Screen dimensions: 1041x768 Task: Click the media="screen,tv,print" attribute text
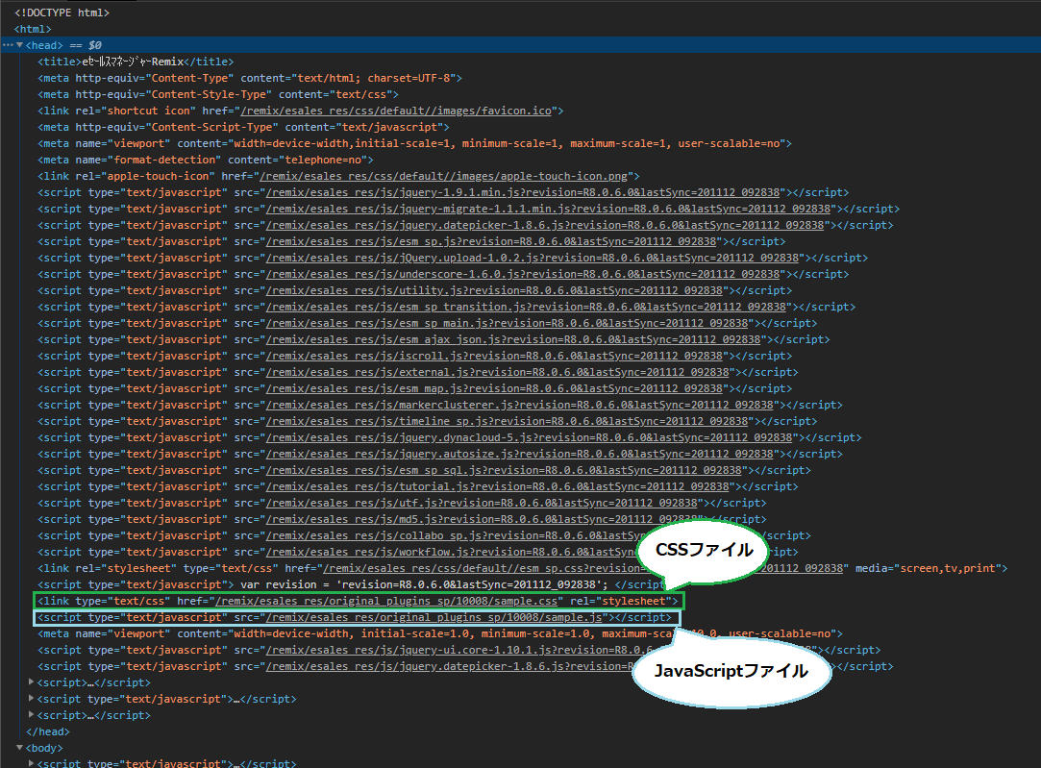[x=929, y=568]
